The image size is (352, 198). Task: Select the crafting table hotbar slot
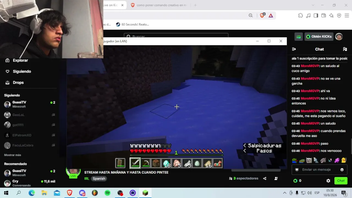point(156,163)
